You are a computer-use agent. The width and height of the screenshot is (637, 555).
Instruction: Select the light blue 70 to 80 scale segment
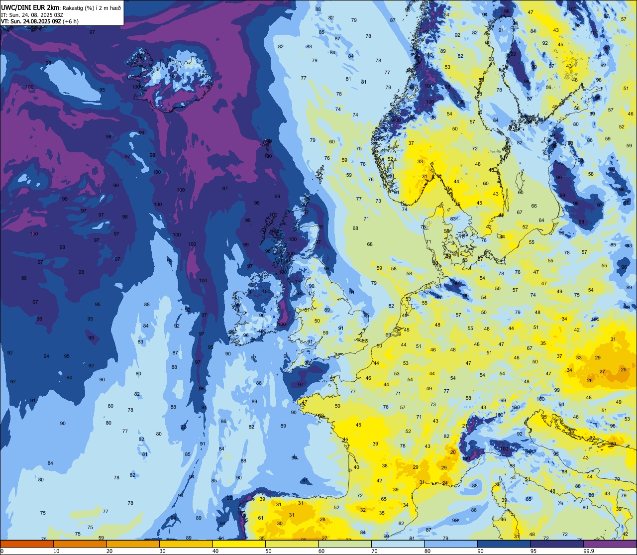pos(398,544)
